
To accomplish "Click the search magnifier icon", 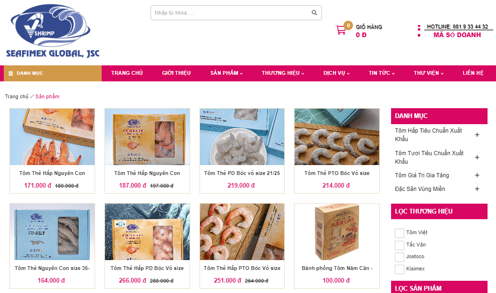I will 314,13.
